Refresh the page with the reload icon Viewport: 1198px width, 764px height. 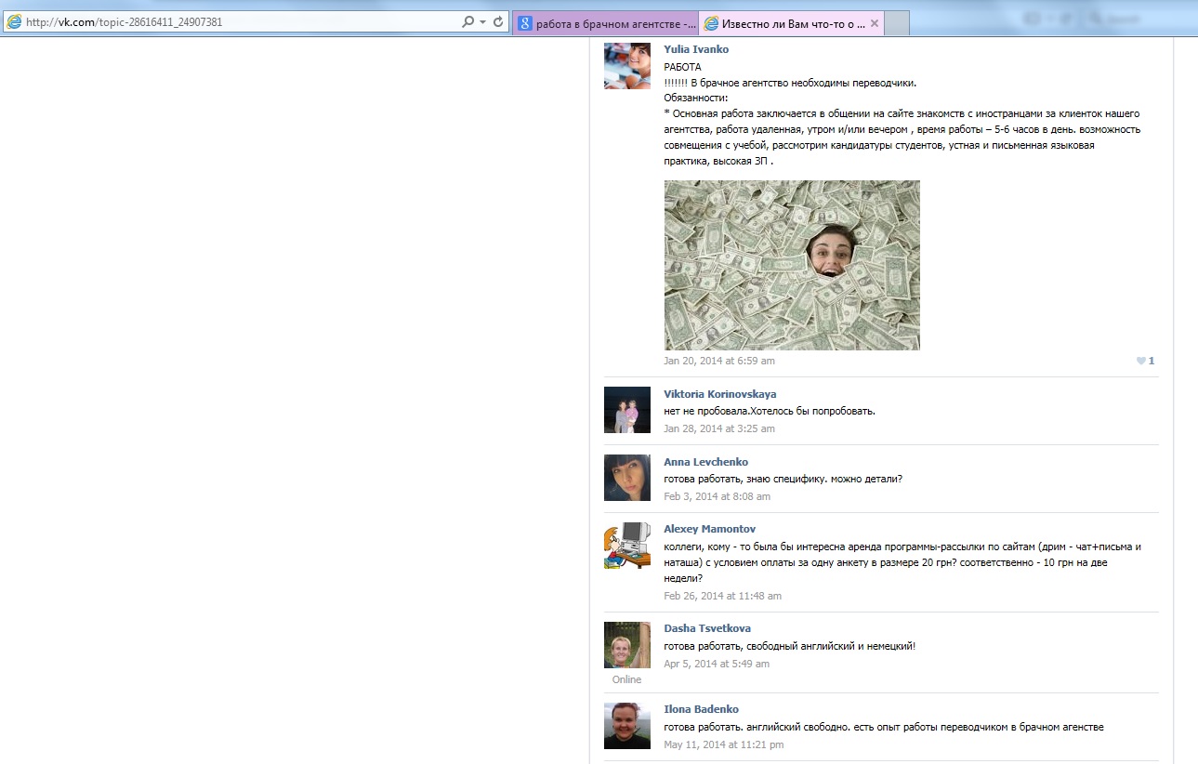[x=498, y=22]
